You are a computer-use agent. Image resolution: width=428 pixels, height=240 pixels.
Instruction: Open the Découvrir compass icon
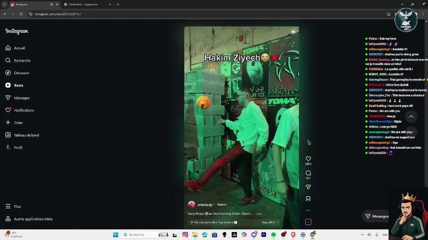click(x=8, y=73)
